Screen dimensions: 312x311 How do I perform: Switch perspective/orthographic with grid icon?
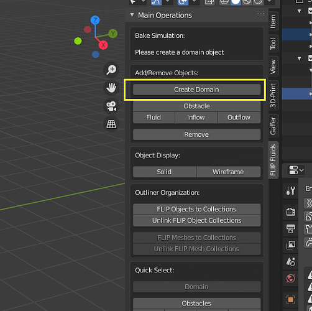coord(111,124)
